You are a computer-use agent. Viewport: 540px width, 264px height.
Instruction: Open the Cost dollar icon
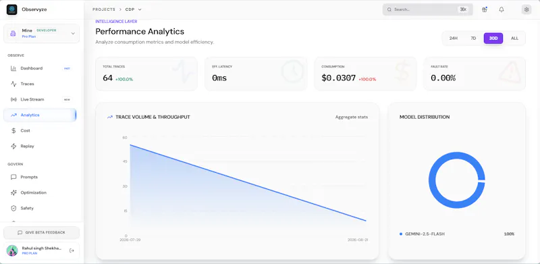pyautogui.click(x=13, y=130)
